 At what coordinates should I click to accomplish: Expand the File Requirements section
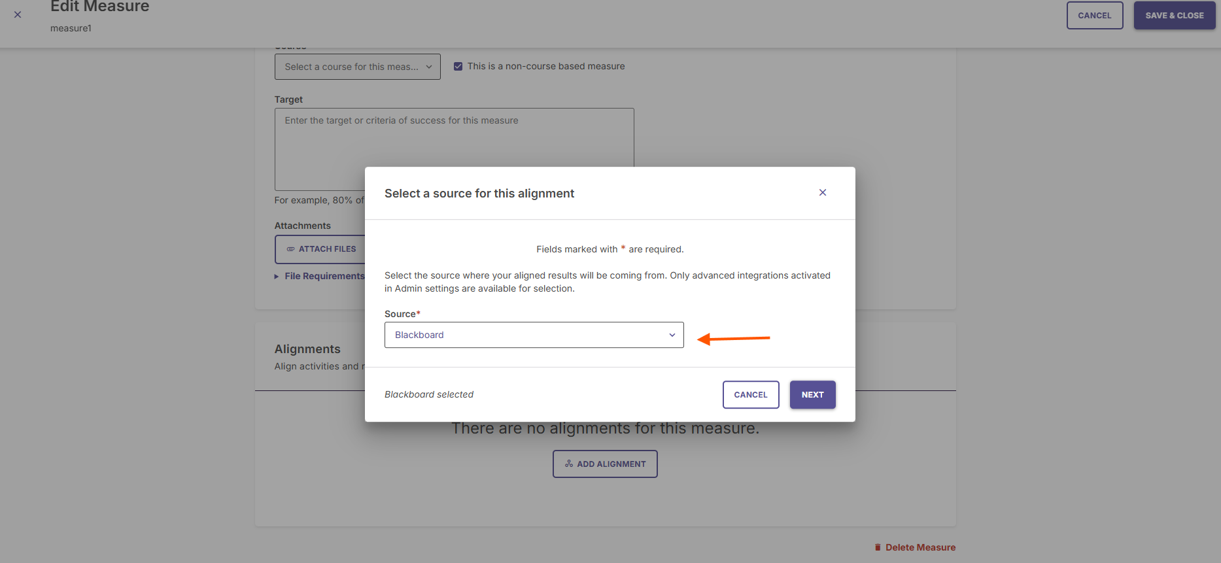(319, 276)
